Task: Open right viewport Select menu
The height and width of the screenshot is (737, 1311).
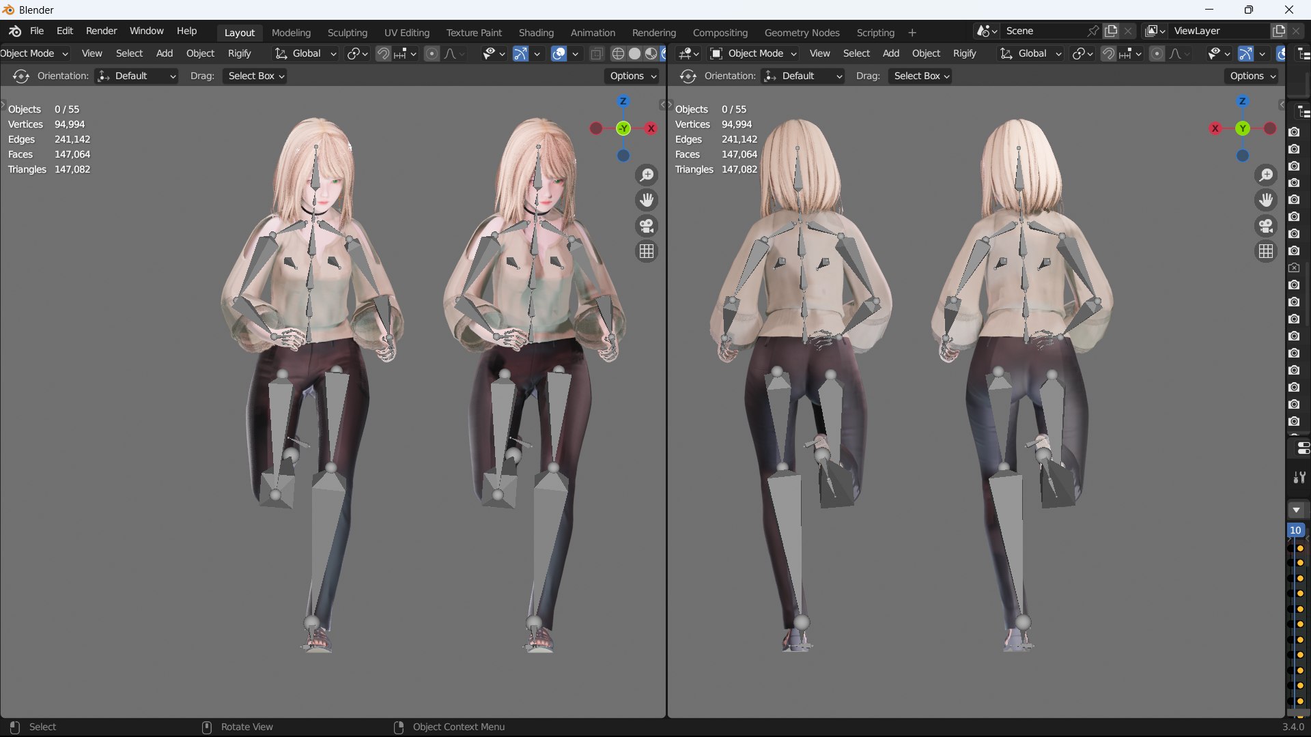Action: tap(856, 53)
